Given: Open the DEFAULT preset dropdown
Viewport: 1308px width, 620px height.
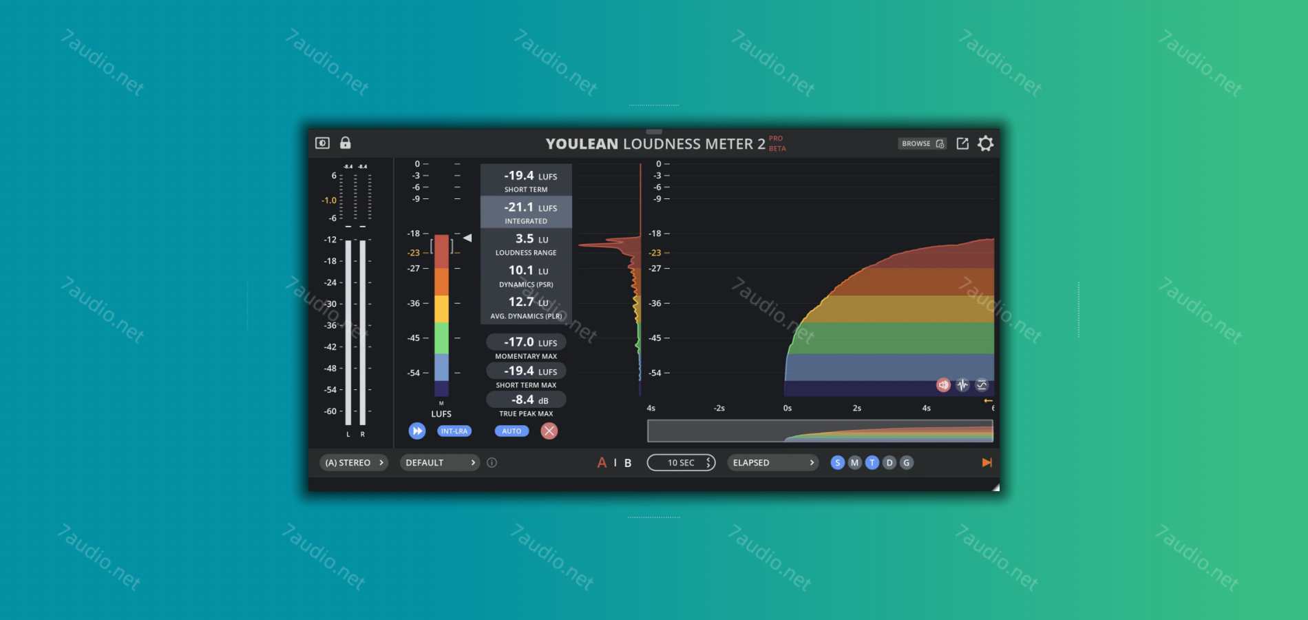Looking at the screenshot, I should [x=440, y=463].
